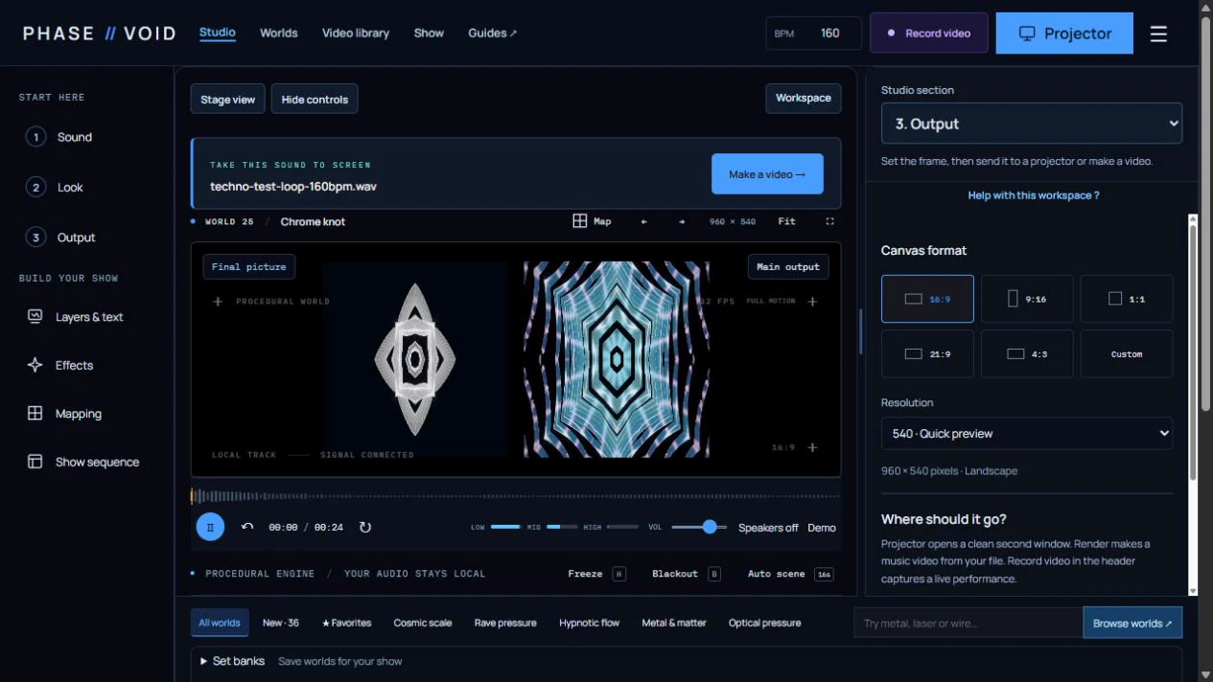Pause playback with the round blue button

[210, 527]
